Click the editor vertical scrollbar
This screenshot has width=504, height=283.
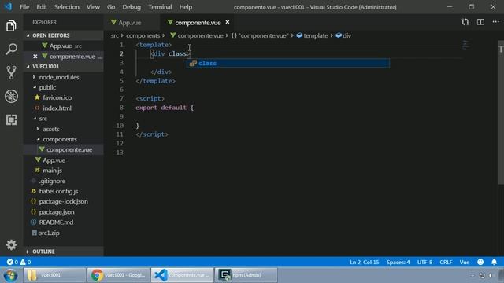[x=501, y=112]
